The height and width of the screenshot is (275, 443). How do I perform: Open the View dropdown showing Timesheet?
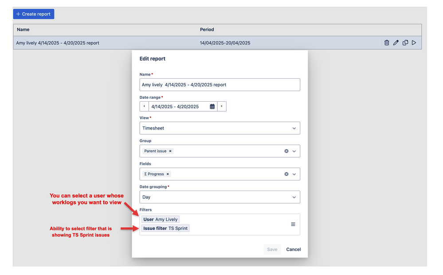pos(294,128)
